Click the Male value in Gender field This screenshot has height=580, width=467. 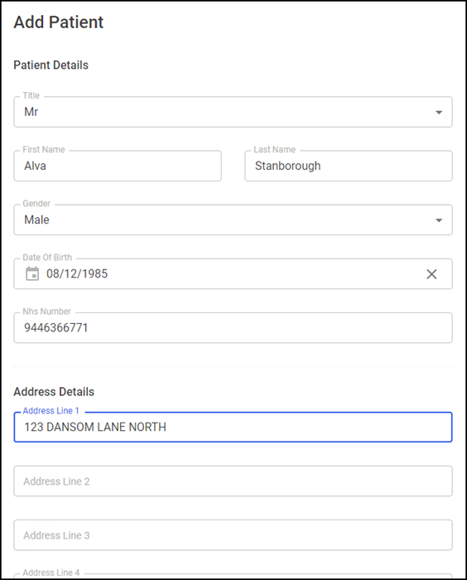click(36, 220)
